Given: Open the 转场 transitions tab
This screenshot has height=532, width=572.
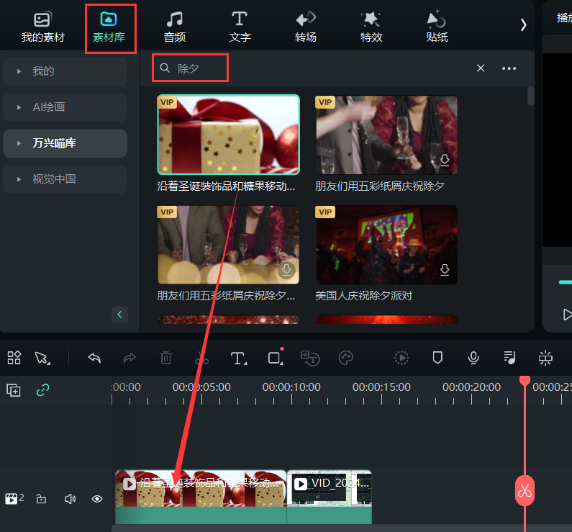Looking at the screenshot, I should (306, 27).
